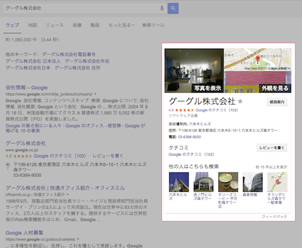
Task: Click the タリーズコーヒー thumbnail
Action: 228,182
